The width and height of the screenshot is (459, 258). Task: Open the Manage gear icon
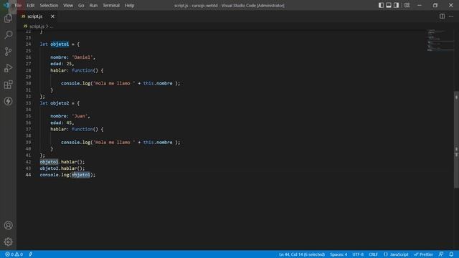tap(8, 242)
